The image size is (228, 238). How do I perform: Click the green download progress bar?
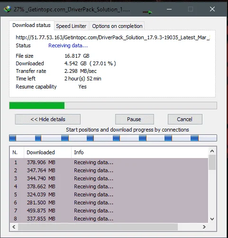click(113, 106)
